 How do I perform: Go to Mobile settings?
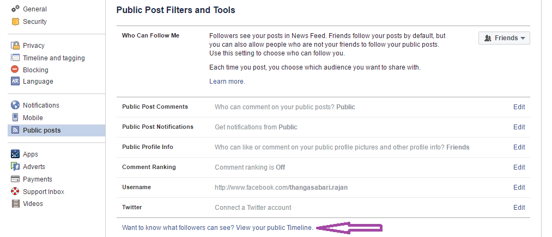33,117
